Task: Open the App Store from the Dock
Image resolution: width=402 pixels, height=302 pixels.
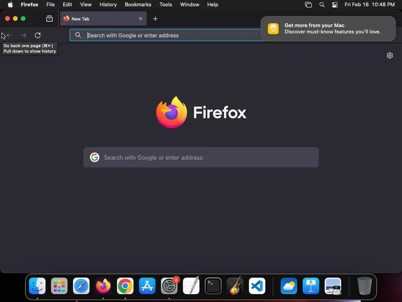Action: click(147, 286)
